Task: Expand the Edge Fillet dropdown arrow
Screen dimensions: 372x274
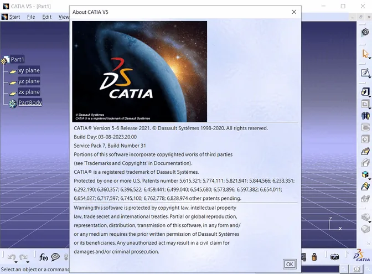Action: click(370, 222)
